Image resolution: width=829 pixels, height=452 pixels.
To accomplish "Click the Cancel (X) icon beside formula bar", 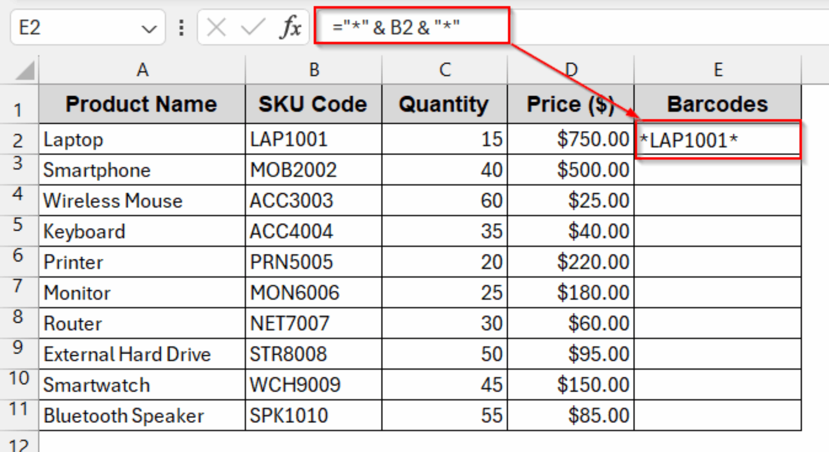I will (217, 26).
